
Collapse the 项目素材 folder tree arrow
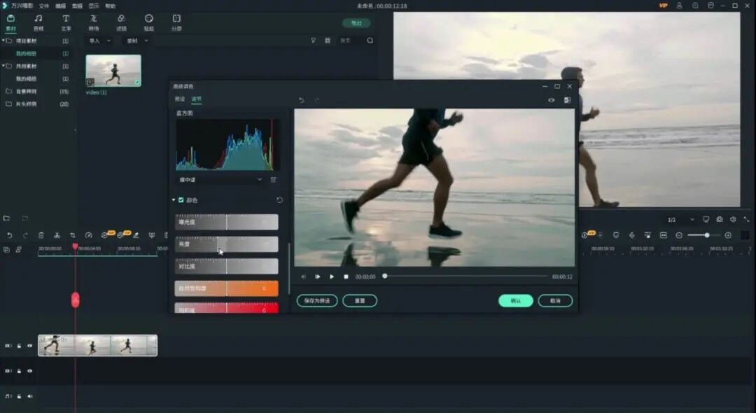click(3, 41)
